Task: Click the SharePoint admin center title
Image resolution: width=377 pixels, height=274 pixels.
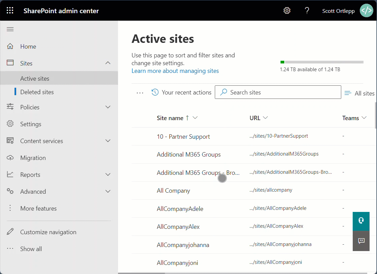Action: coord(61,11)
